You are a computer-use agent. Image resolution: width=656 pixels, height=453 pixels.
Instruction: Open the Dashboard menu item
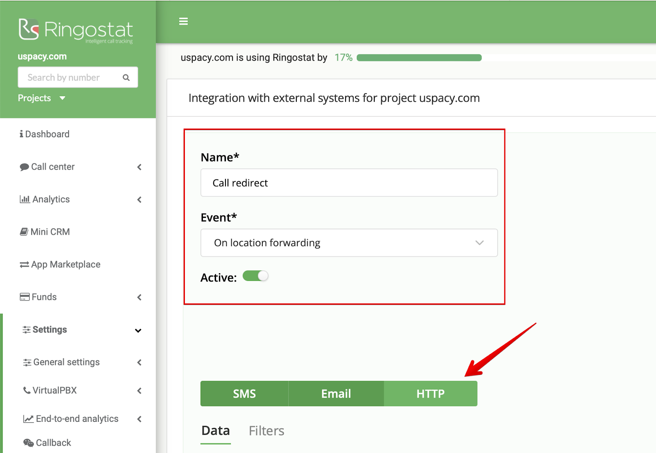point(44,134)
